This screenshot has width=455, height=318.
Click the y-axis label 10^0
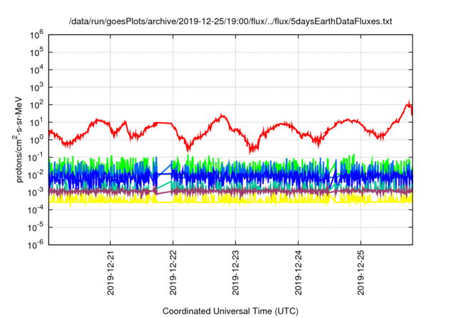(x=36, y=140)
